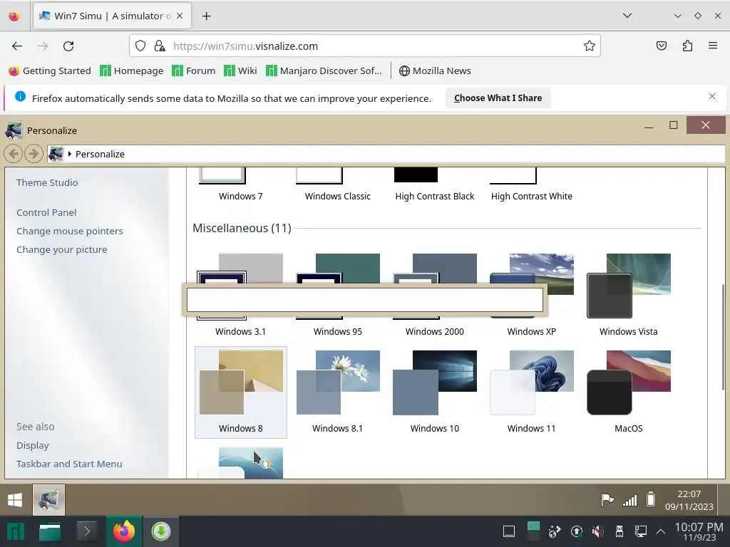Open the Mozilla News bookmark
Screen dimensions: 730x547
pyautogui.click(x=435, y=71)
